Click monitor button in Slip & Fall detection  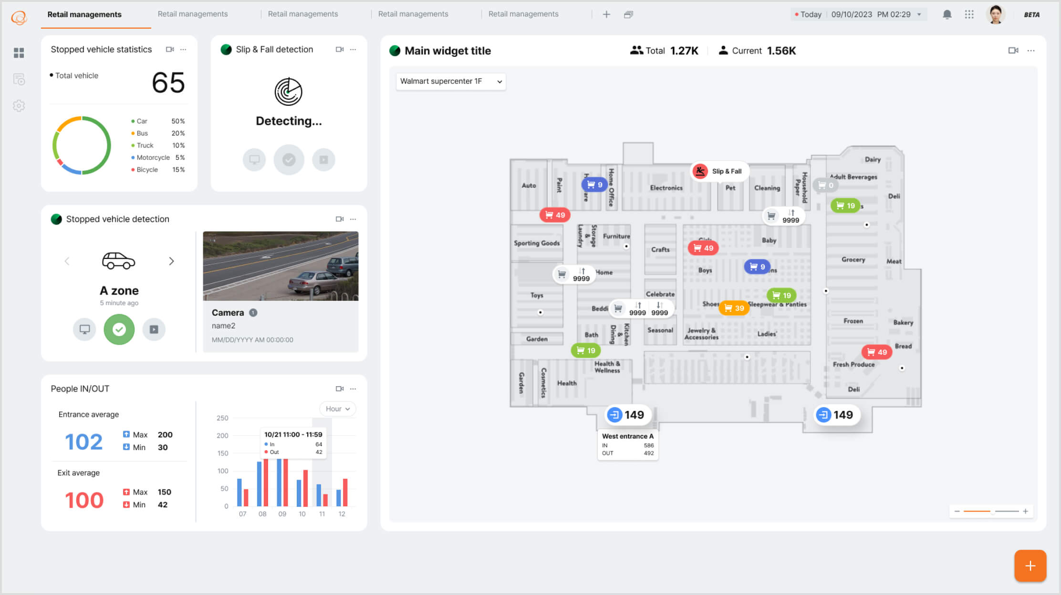tap(254, 160)
